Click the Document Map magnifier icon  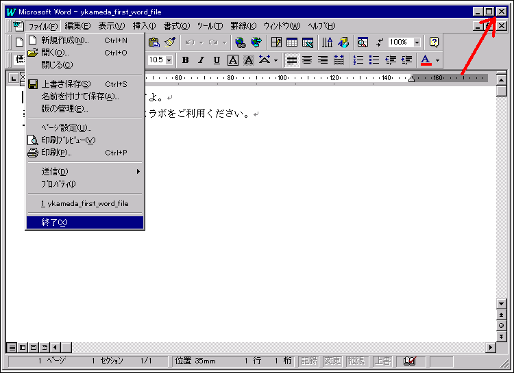[x=363, y=42]
